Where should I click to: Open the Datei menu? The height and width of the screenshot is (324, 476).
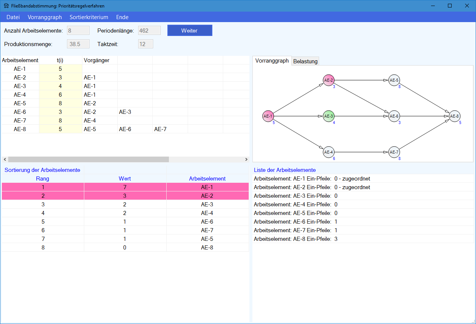coord(13,17)
